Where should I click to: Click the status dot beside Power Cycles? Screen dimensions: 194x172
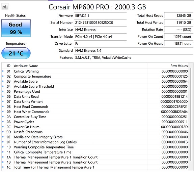pyautogui.click(x=3, y=122)
